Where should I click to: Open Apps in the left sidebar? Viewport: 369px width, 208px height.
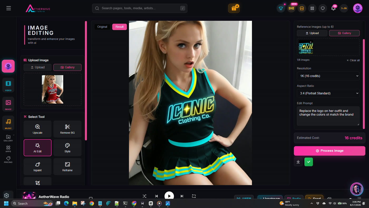click(8, 149)
